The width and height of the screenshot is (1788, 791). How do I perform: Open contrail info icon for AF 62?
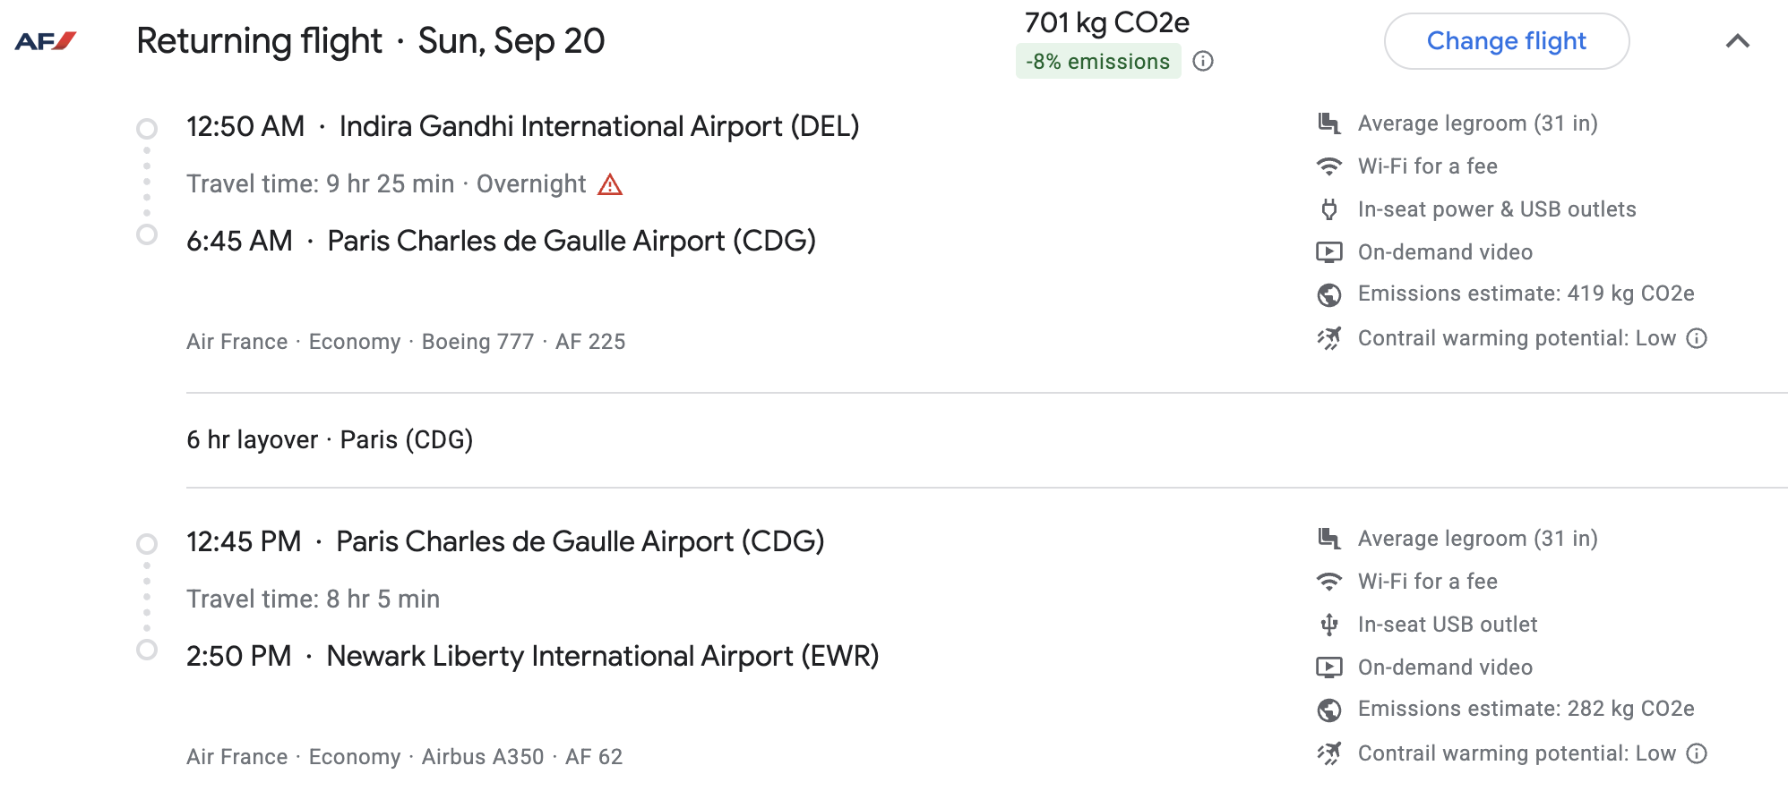[x=1697, y=753]
